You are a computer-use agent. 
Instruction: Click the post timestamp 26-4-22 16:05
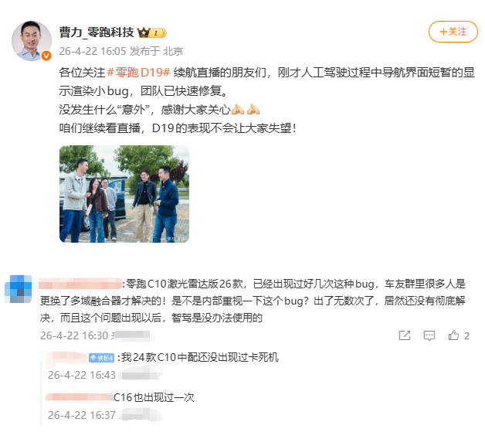[93, 51]
